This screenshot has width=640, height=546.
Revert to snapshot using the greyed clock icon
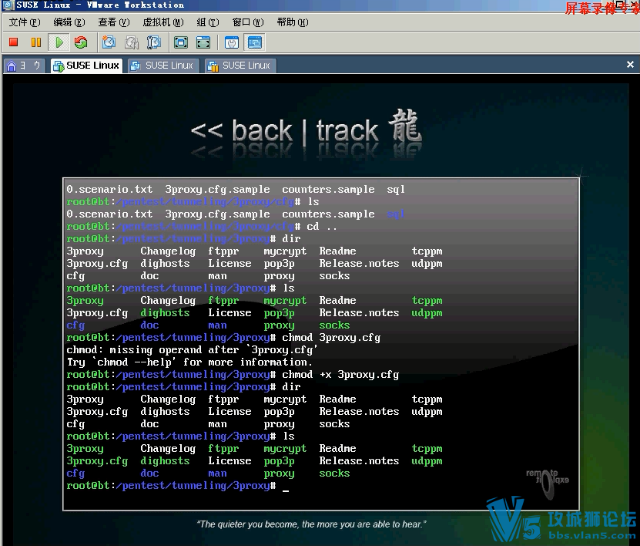point(132,42)
